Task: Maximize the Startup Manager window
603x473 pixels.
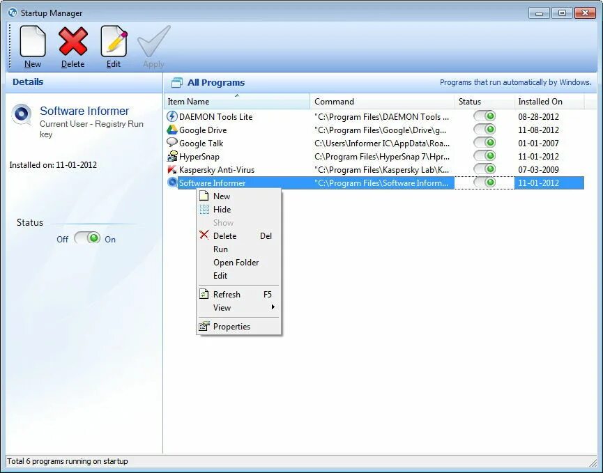Action: tap(562, 13)
